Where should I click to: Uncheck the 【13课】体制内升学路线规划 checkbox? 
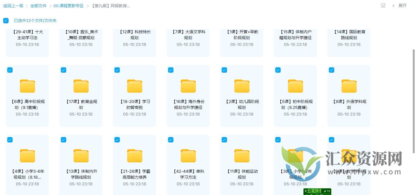(x=64, y=140)
